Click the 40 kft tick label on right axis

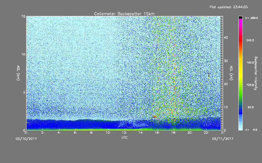pyautogui.click(x=226, y=37)
